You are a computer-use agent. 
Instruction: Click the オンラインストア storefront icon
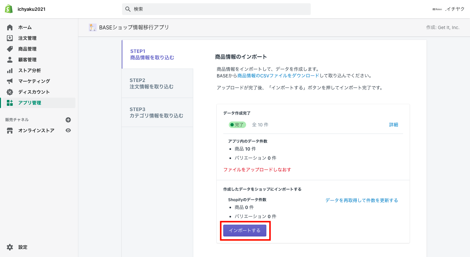coord(10,131)
